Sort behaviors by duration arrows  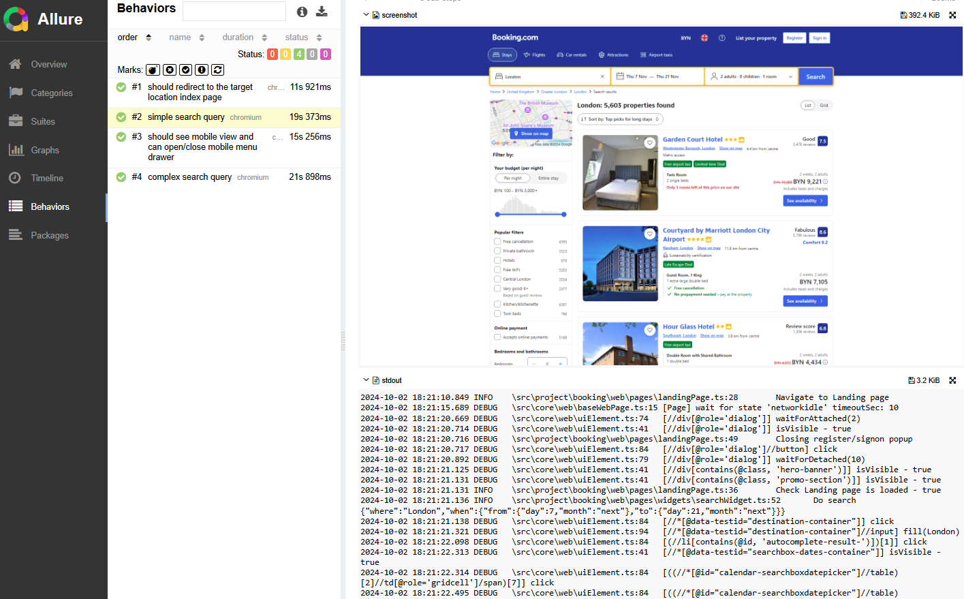(264, 37)
